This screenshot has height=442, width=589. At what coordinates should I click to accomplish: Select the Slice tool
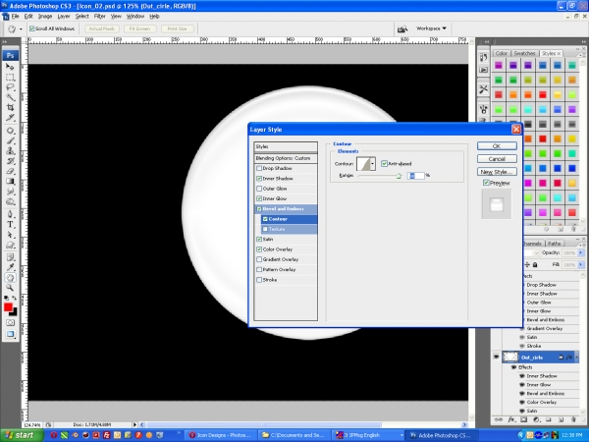point(10,118)
